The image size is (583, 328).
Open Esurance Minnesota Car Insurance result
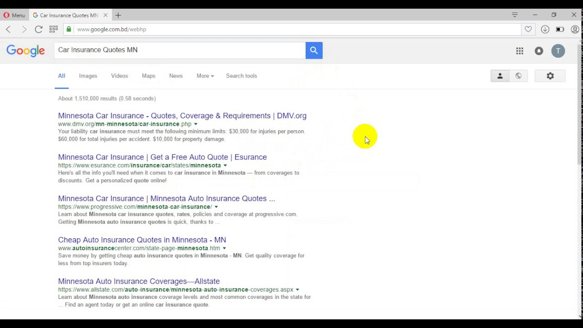click(162, 157)
